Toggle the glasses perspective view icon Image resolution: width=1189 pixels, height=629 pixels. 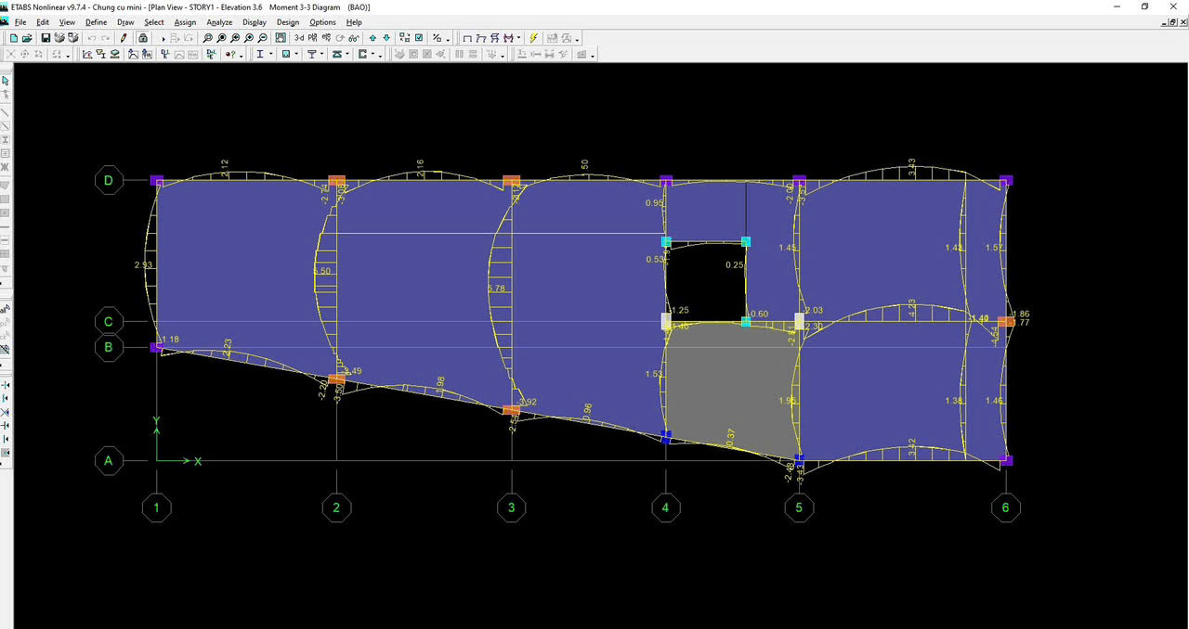pos(354,38)
